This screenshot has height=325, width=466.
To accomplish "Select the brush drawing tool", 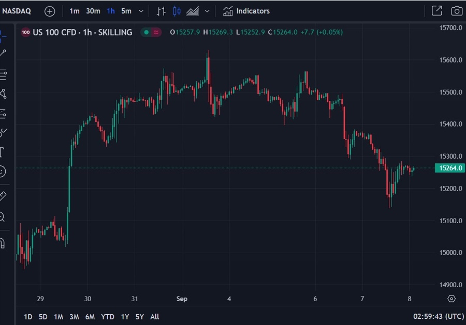I will (x=3, y=133).
